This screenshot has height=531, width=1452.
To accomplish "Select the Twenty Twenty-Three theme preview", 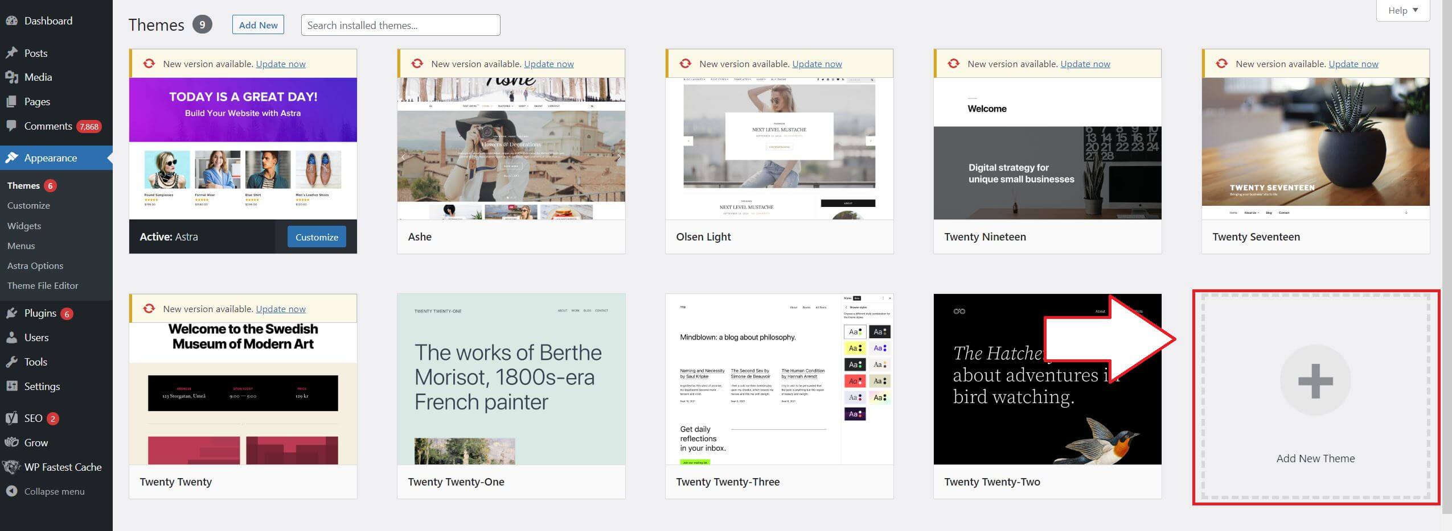I will [780, 379].
